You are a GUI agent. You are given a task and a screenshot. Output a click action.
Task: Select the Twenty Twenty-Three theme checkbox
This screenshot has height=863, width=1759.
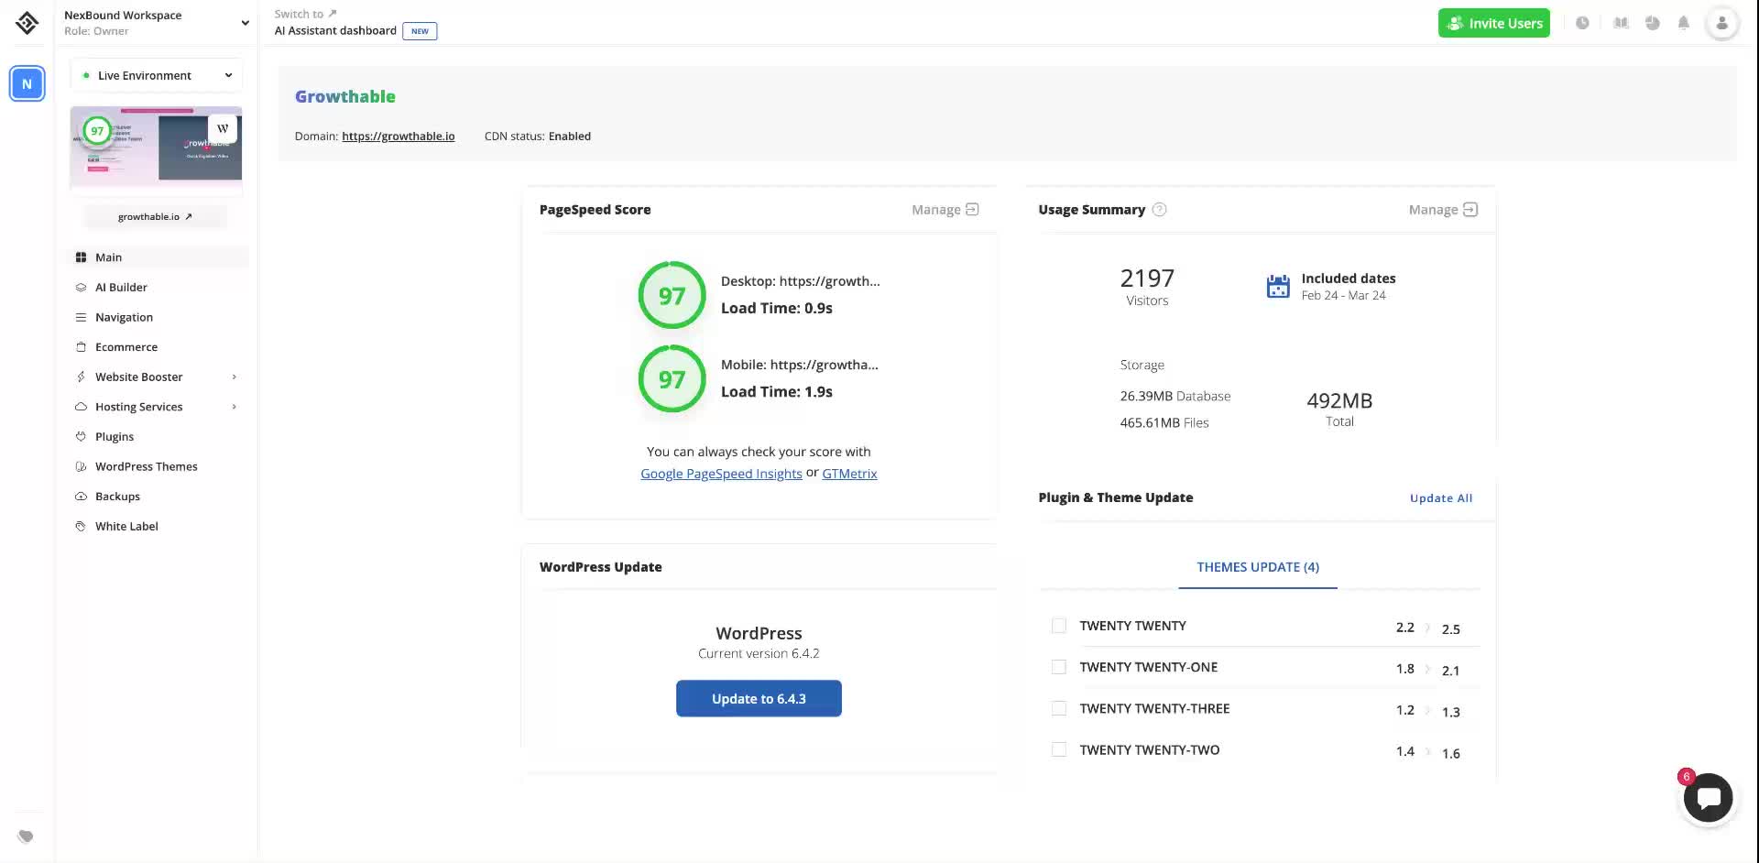(x=1059, y=708)
